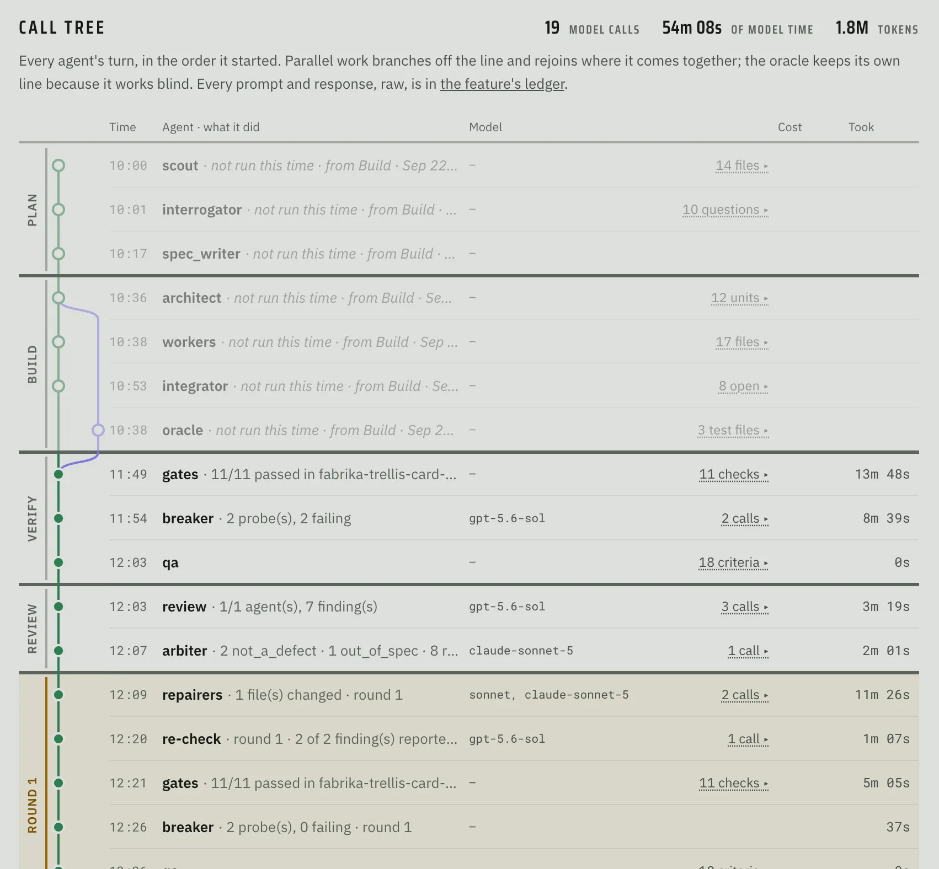Click the repairers timeline node
939x869 pixels.
coord(58,695)
